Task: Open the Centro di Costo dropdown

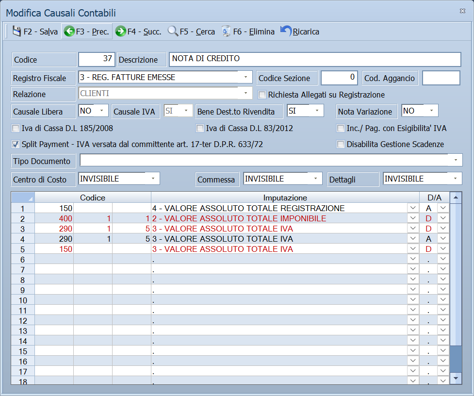Action: click(153, 179)
